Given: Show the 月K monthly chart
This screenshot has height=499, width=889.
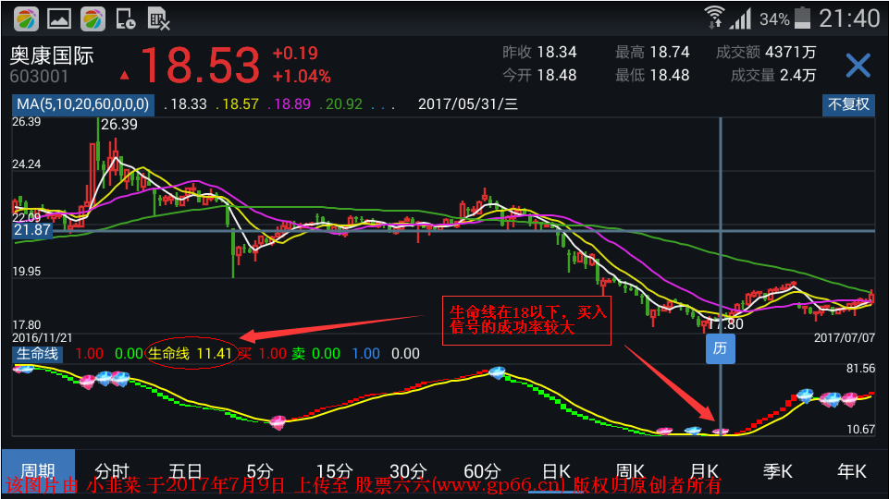Looking at the screenshot, I should (703, 470).
